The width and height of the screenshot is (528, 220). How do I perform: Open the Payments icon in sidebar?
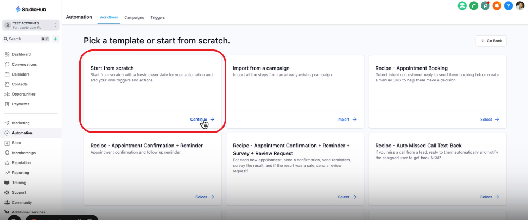(x=7, y=104)
